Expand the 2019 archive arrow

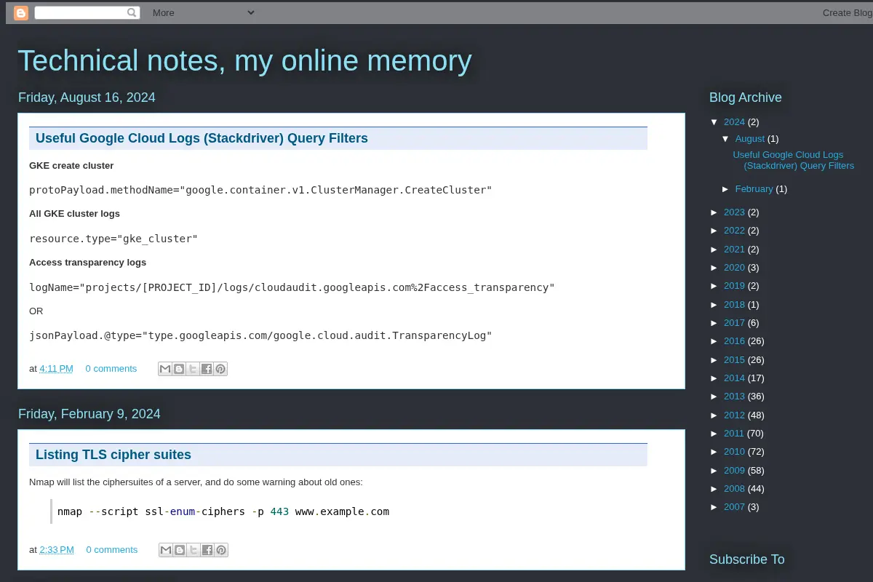pos(714,286)
